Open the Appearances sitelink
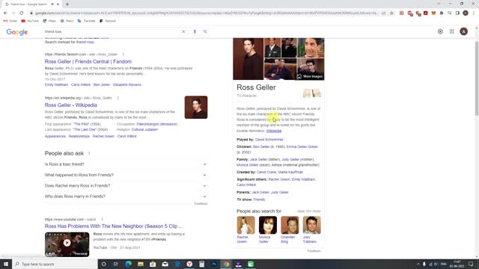479x269 pixels. click(55, 136)
